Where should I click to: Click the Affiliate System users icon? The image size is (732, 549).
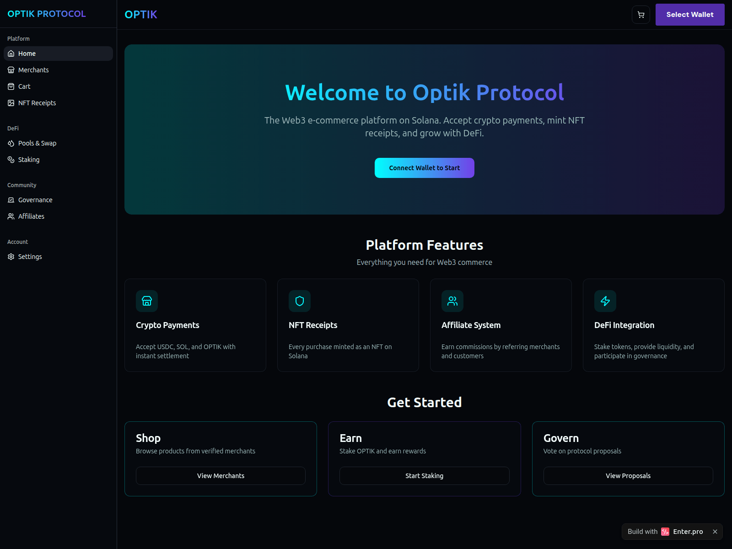452,301
